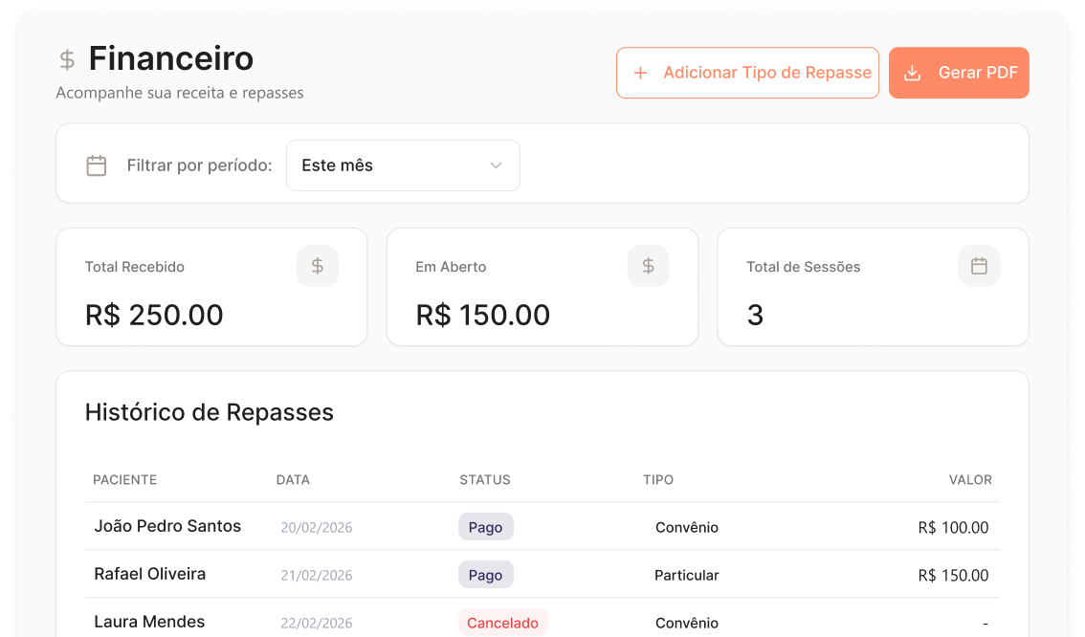Click the dollar icon in Em Aberto card
Screen dimensions: 1085x637
click(x=649, y=266)
